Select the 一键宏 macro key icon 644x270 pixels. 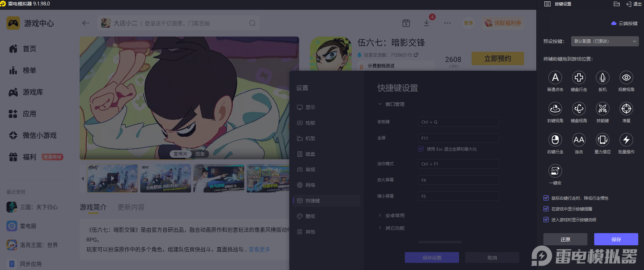(555, 171)
